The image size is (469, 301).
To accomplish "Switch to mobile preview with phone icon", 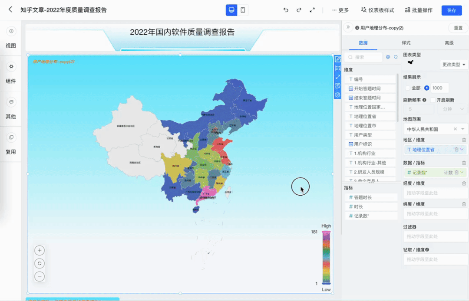I will click(x=242, y=10).
